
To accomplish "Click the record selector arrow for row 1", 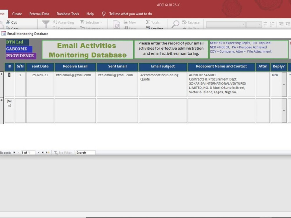I will click(2, 84).
